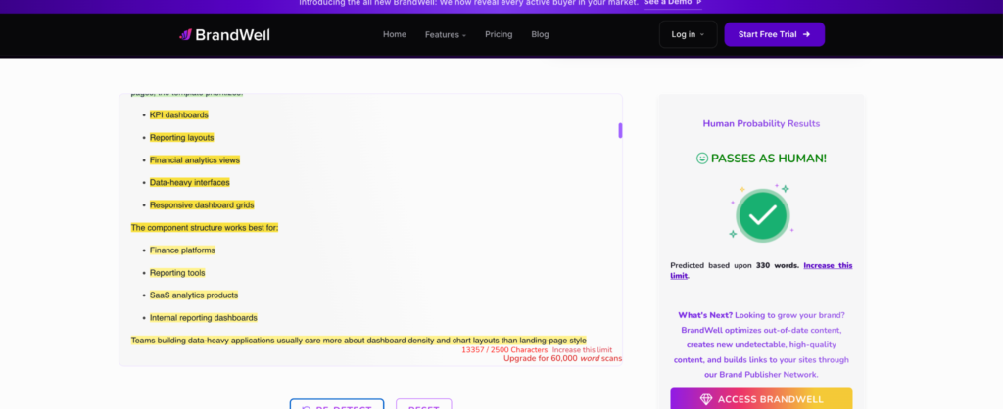Click the red Increase this limit link
The image size is (1003, 409).
pos(582,350)
